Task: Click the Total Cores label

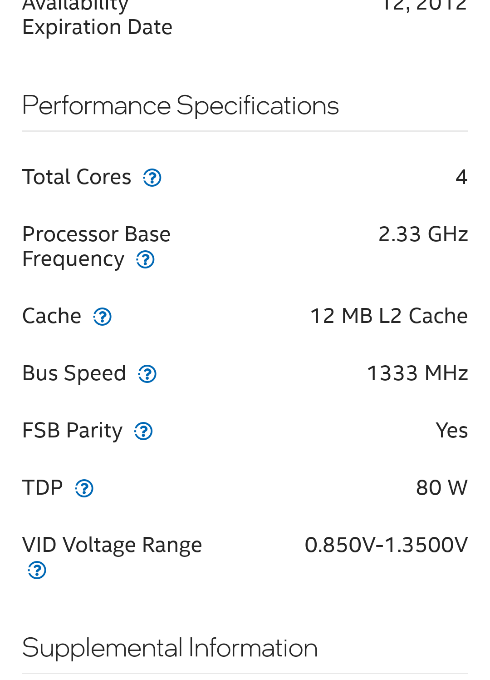Action: tap(77, 177)
